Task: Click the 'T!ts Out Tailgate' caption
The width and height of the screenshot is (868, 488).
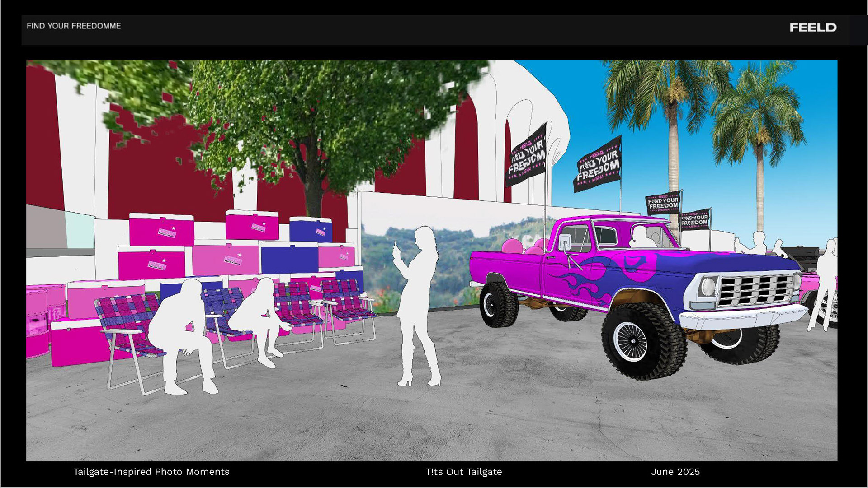Action: click(464, 472)
